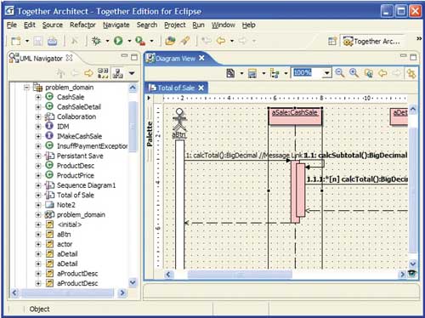Click the Open Perspective icon
Image resolution: width=425 pixels, height=318 pixels.
332,42
